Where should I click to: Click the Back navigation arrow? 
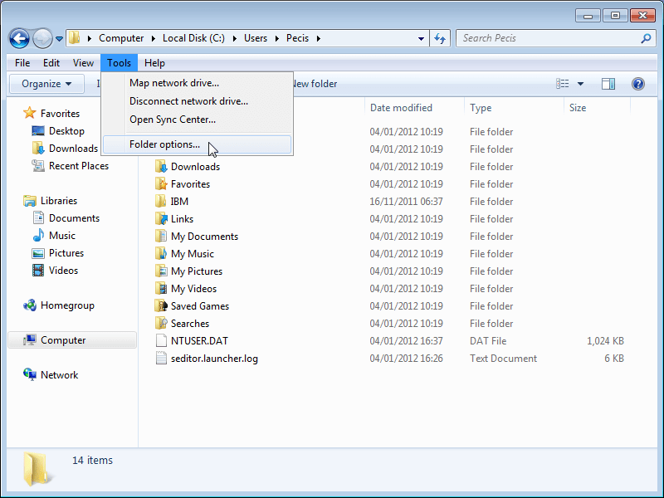[x=19, y=38]
